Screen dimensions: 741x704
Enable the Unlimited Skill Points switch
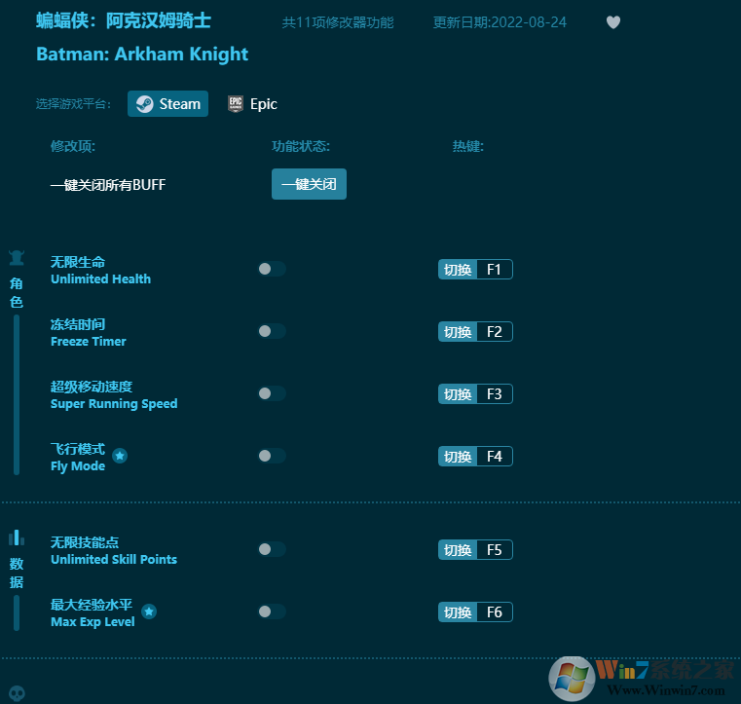point(272,549)
